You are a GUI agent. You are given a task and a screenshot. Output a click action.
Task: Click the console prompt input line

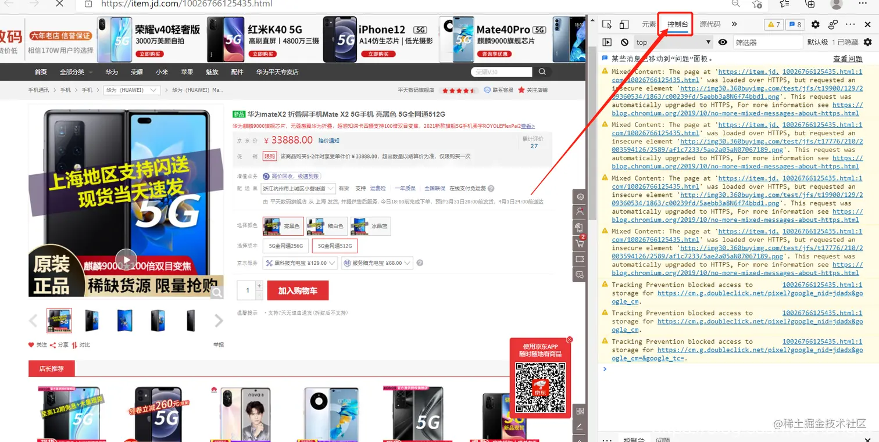[x=738, y=369]
